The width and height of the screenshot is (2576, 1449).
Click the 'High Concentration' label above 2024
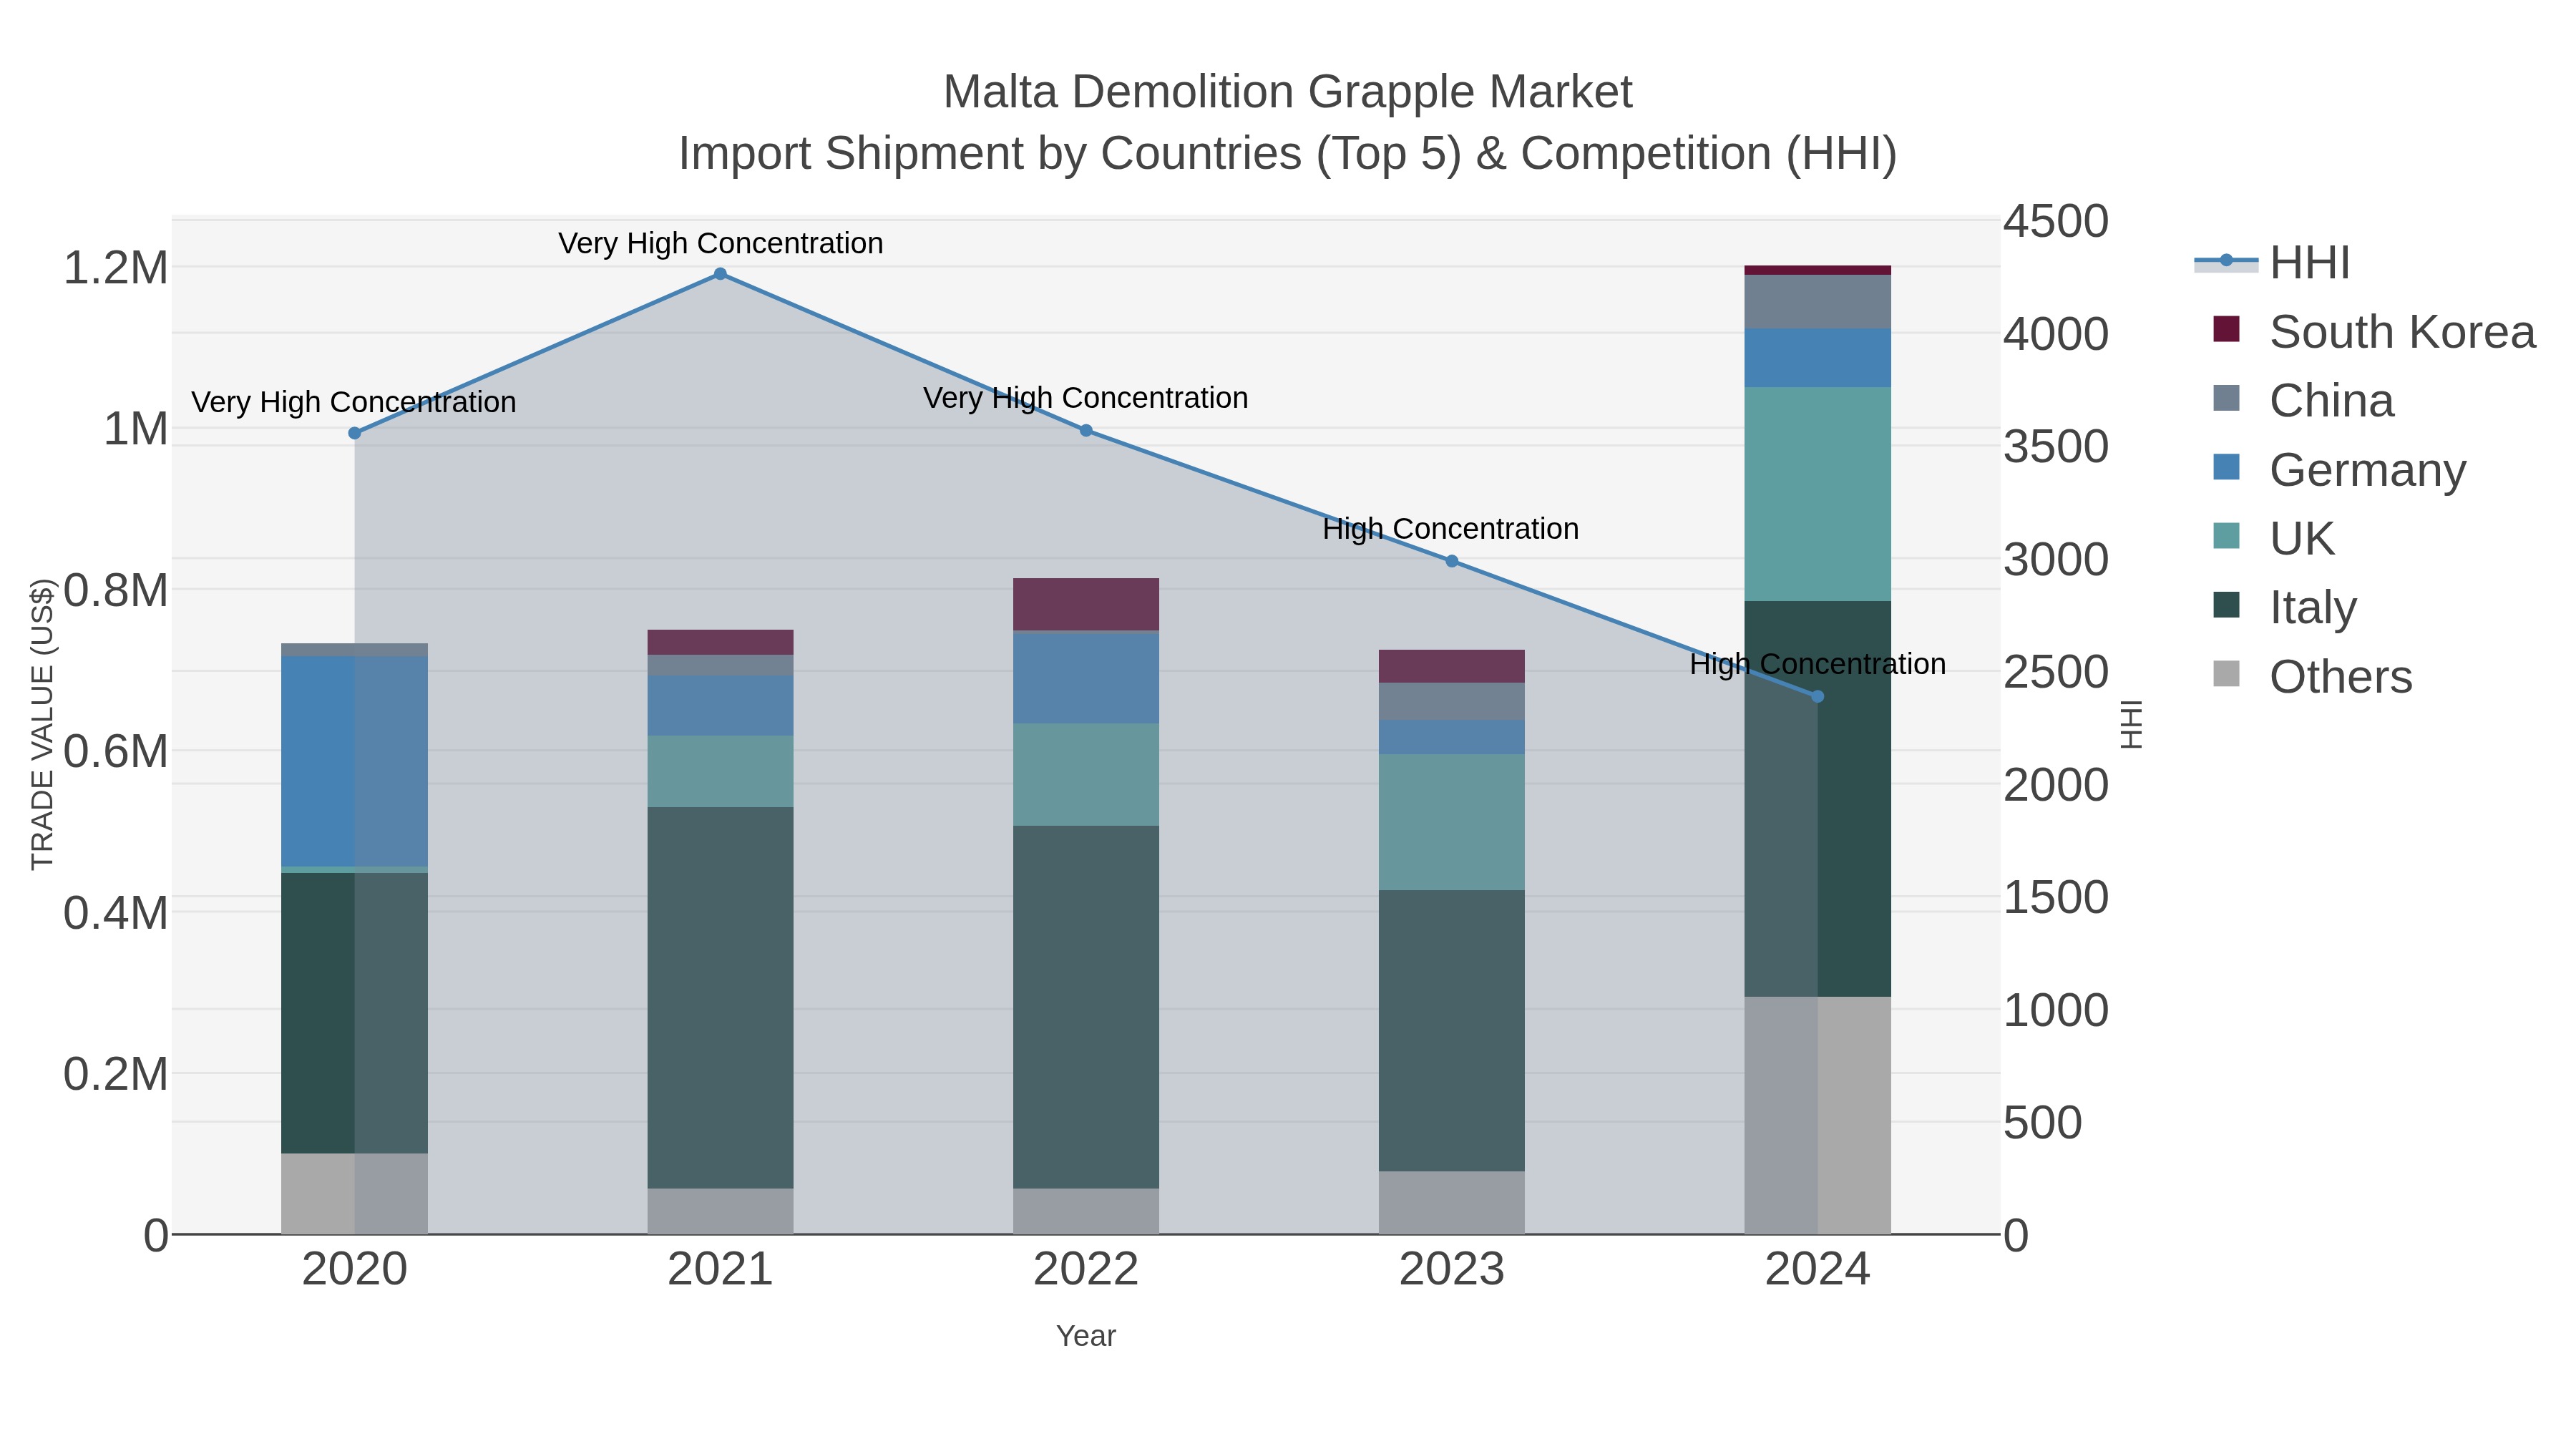click(1818, 664)
